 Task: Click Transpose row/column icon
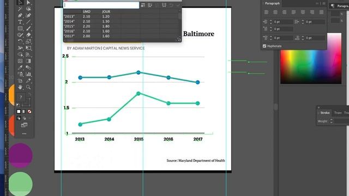[x=150, y=5]
